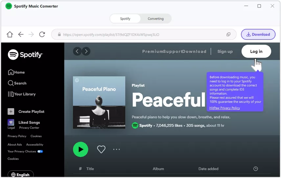This screenshot has width=281, height=178.
Task: Click the copy icon in URL bar
Action: pyautogui.click(x=228, y=35)
